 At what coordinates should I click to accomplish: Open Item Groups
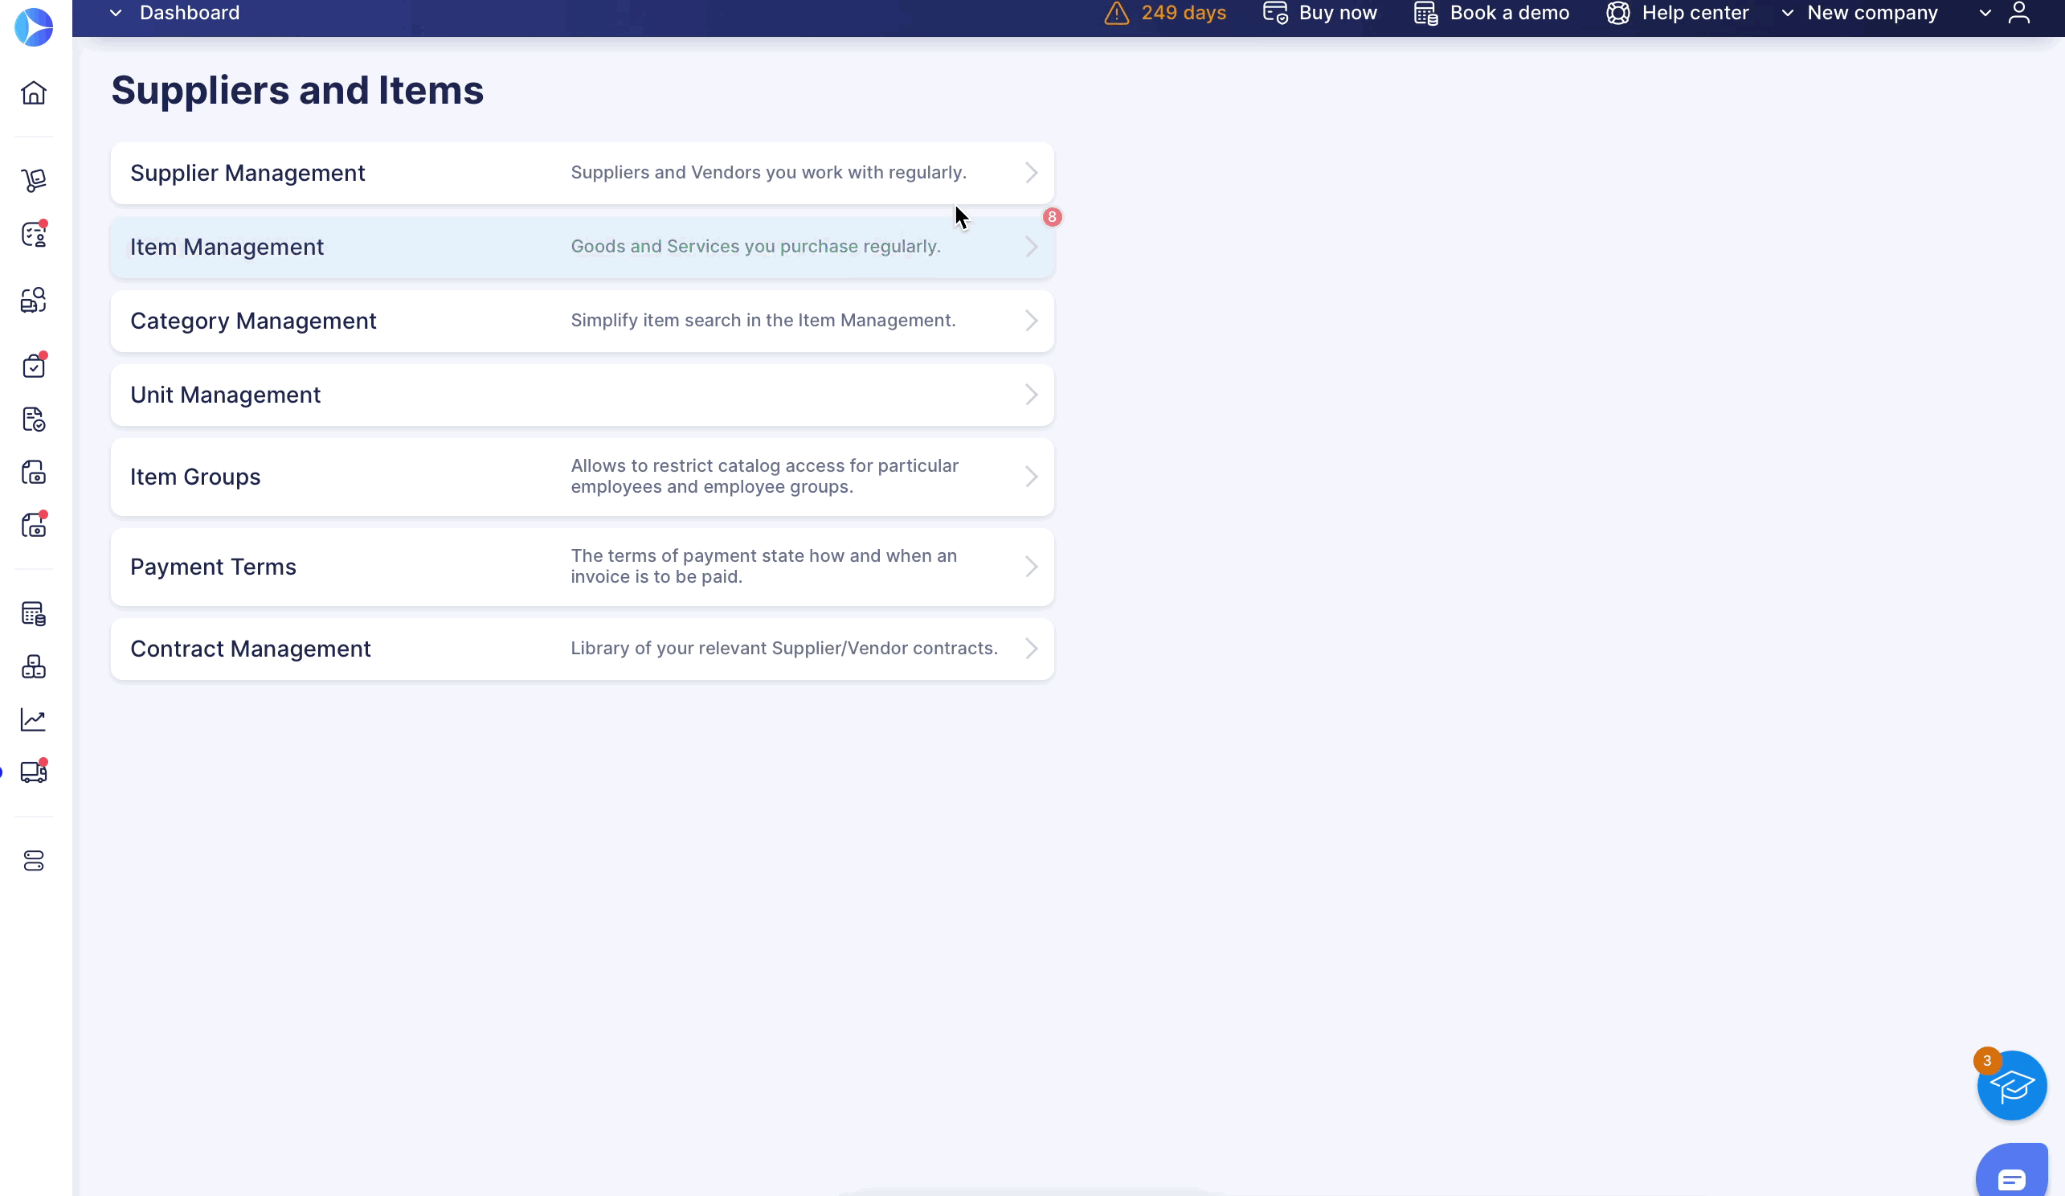pos(582,477)
